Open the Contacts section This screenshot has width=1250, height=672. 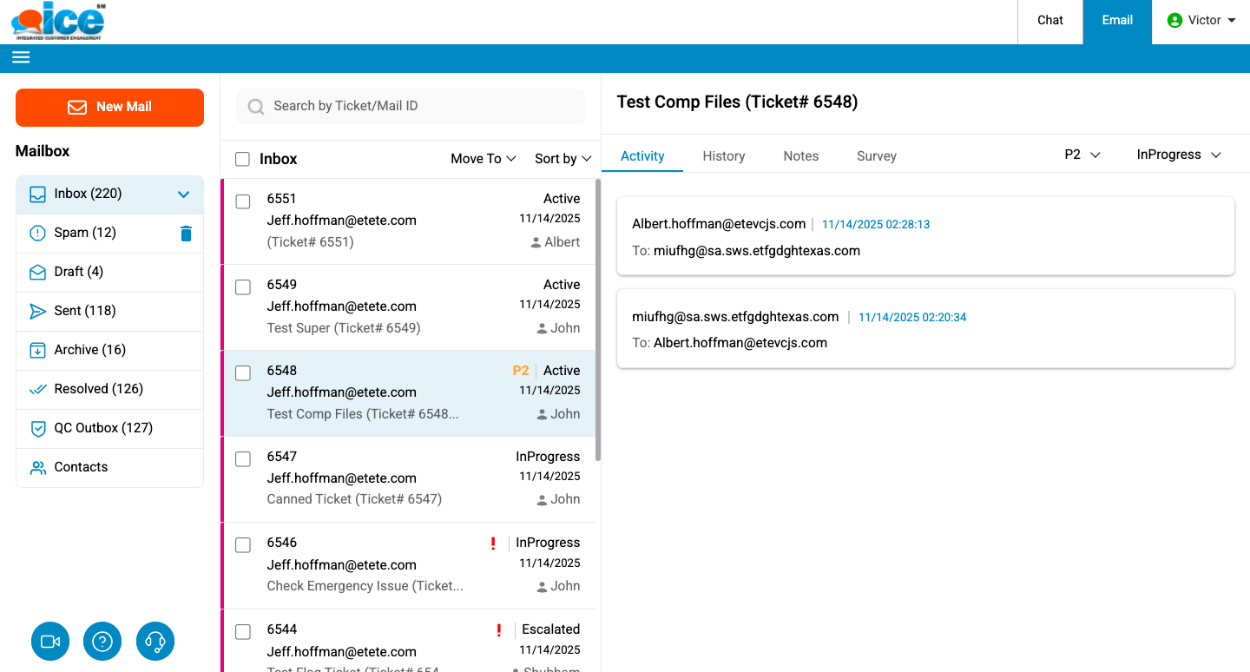81,467
